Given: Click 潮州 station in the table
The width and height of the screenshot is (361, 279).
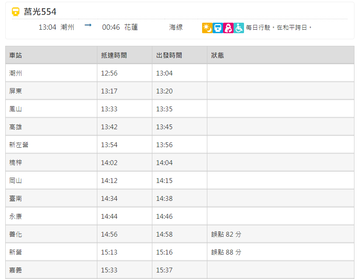Looking at the screenshot, I should coord(15,73).
